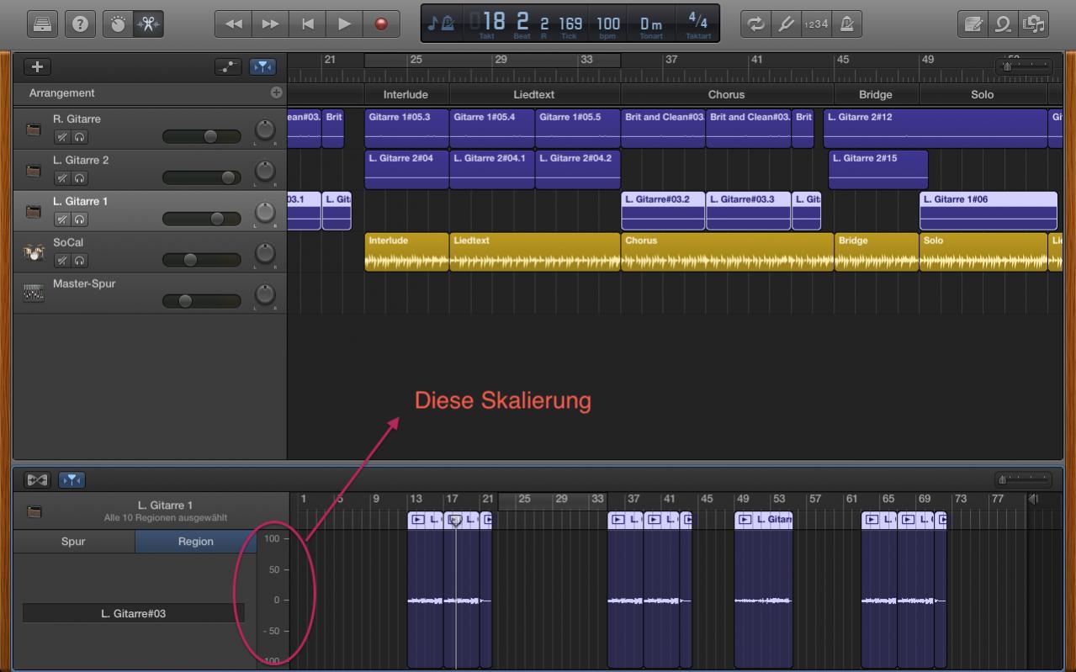The width and height of the screenshot is (1076, 672).
Task: Toggle the Editors scissors button
Action: coord(149,24)
